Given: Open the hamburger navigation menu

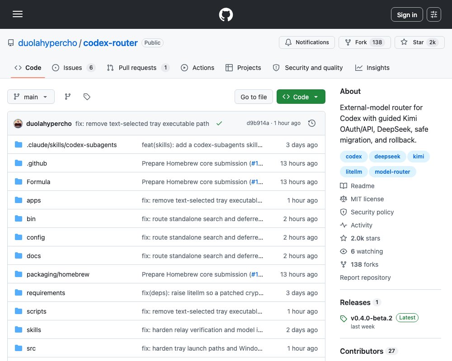Looking at the screenshot, I should (18, 14).
